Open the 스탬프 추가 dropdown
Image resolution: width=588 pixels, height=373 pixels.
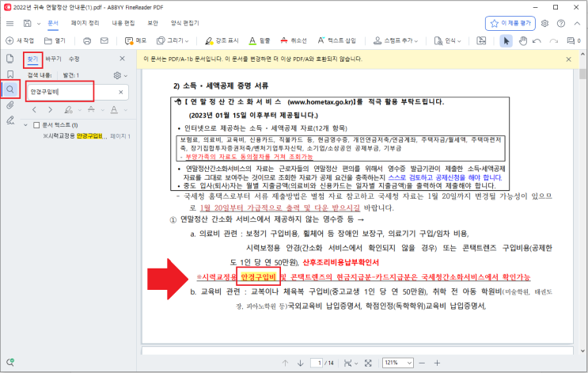coord(396,40)
